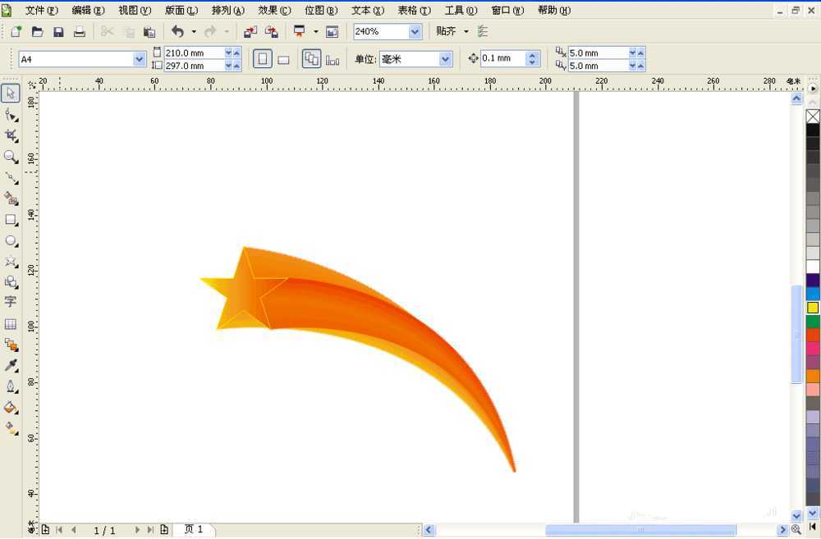This screenshot has height=539, width=821.
Task: Click the Save disk icon
Action: [x=58, y=32]
